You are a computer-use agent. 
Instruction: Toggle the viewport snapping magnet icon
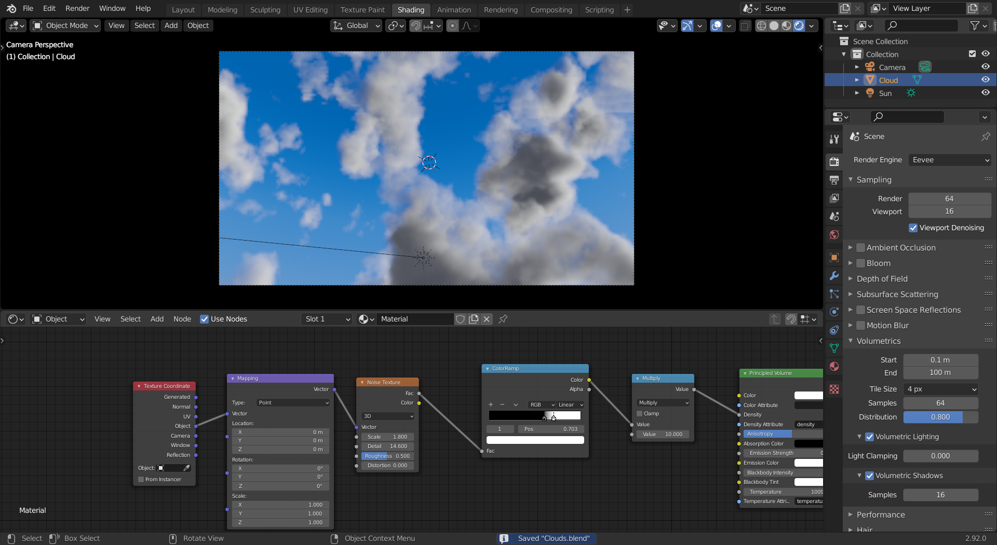tap(415, 26)
